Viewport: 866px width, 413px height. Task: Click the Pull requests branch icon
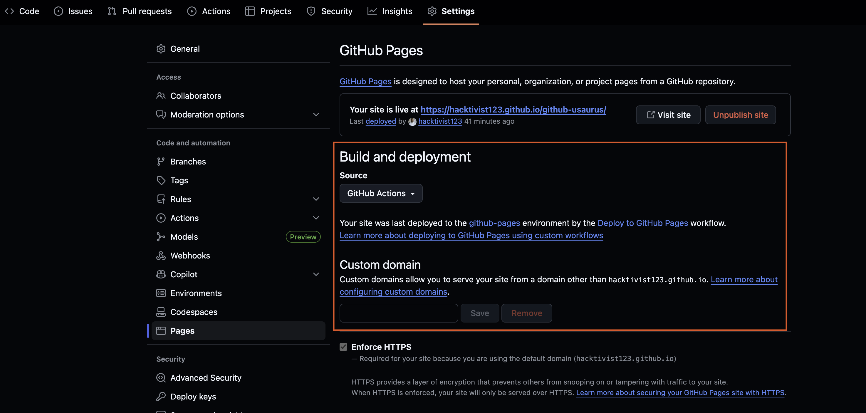coord(112,11)
